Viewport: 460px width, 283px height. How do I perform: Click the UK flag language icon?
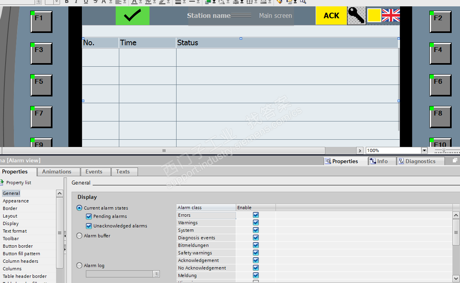point(391,15)
